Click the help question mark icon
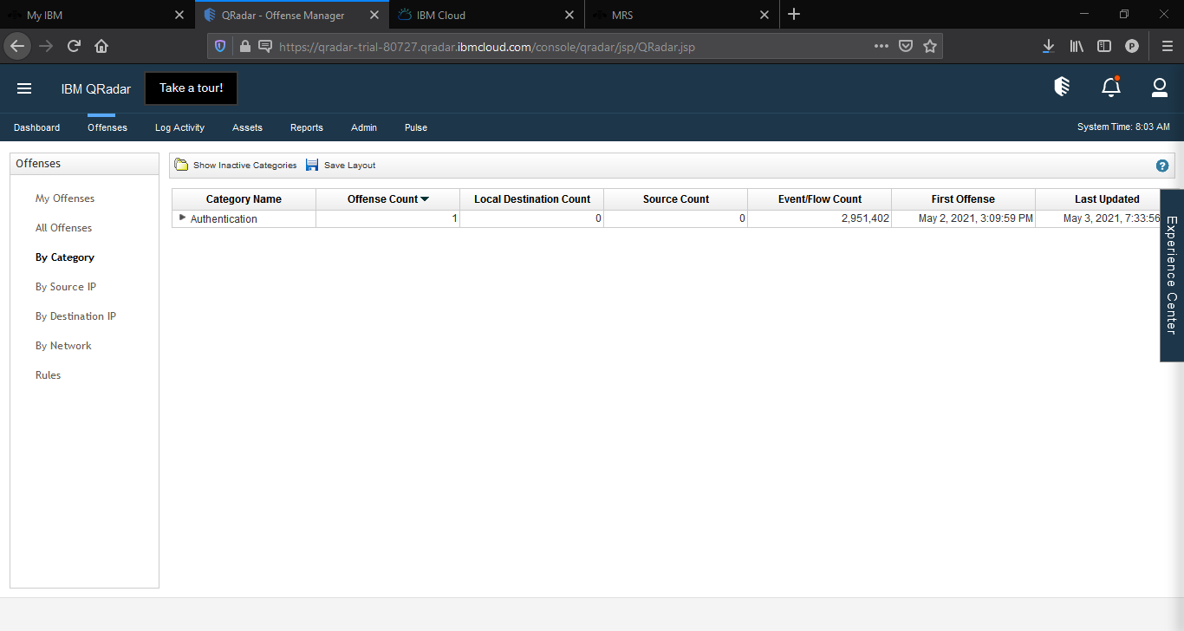Screen dimensions: 1184x631 click(x=1162, y=166)
